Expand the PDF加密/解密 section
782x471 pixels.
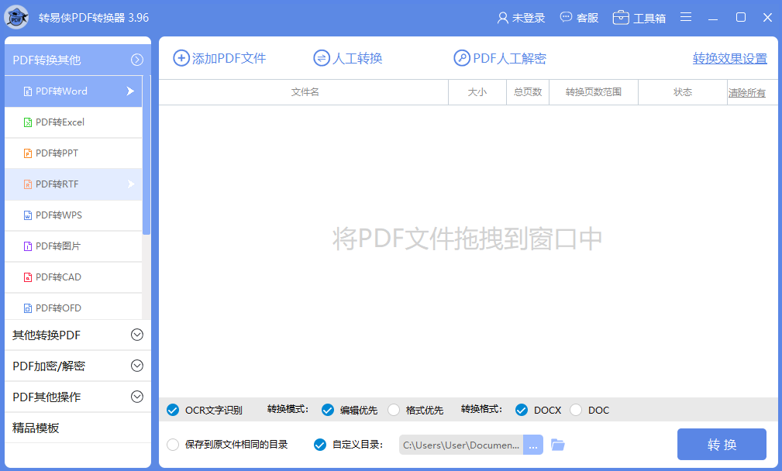[77, 366]
